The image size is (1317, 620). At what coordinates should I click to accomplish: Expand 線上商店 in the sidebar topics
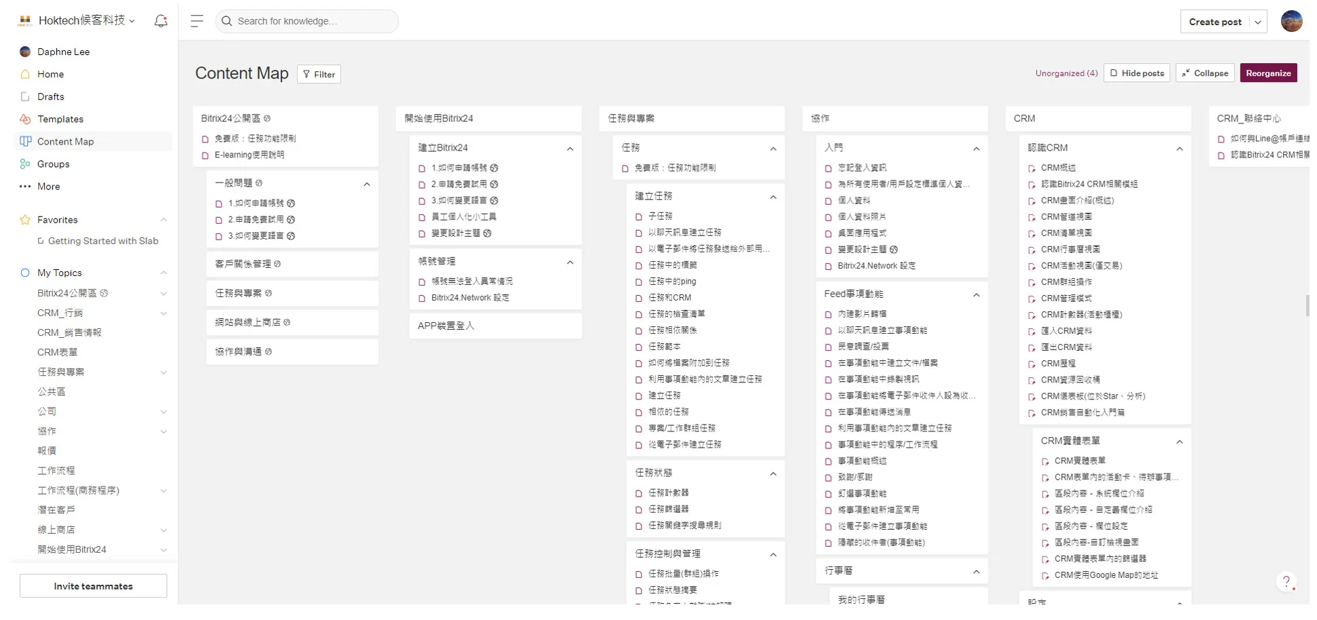[163, 530]
